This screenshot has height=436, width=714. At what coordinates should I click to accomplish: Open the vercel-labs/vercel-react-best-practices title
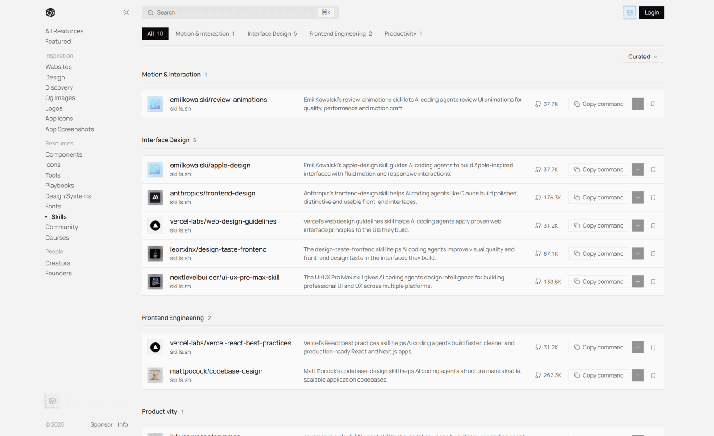pos(230,343)
